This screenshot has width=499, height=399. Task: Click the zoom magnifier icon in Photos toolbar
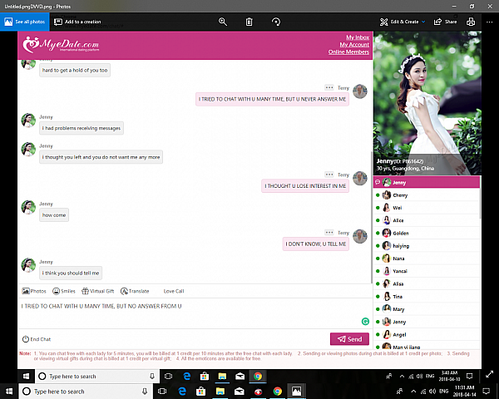(x=222, y=22)
